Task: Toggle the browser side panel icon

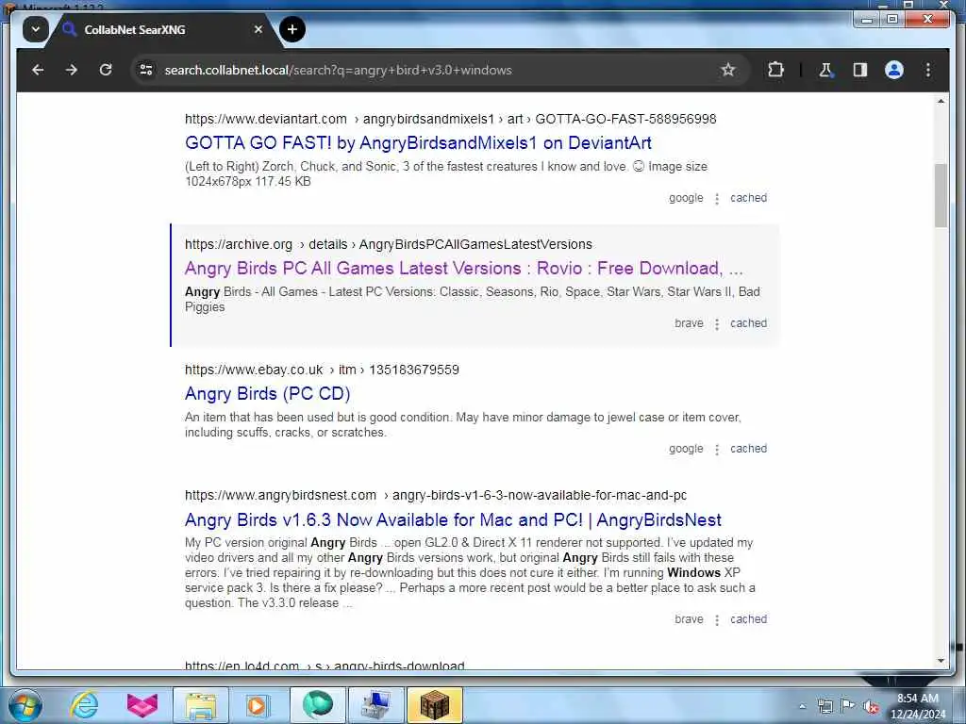Action: (x=860, y=70)
